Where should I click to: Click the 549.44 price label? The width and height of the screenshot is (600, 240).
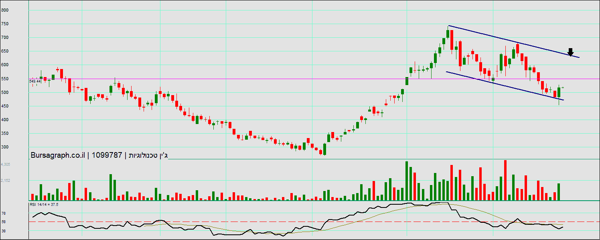click(x=35, y=81)
